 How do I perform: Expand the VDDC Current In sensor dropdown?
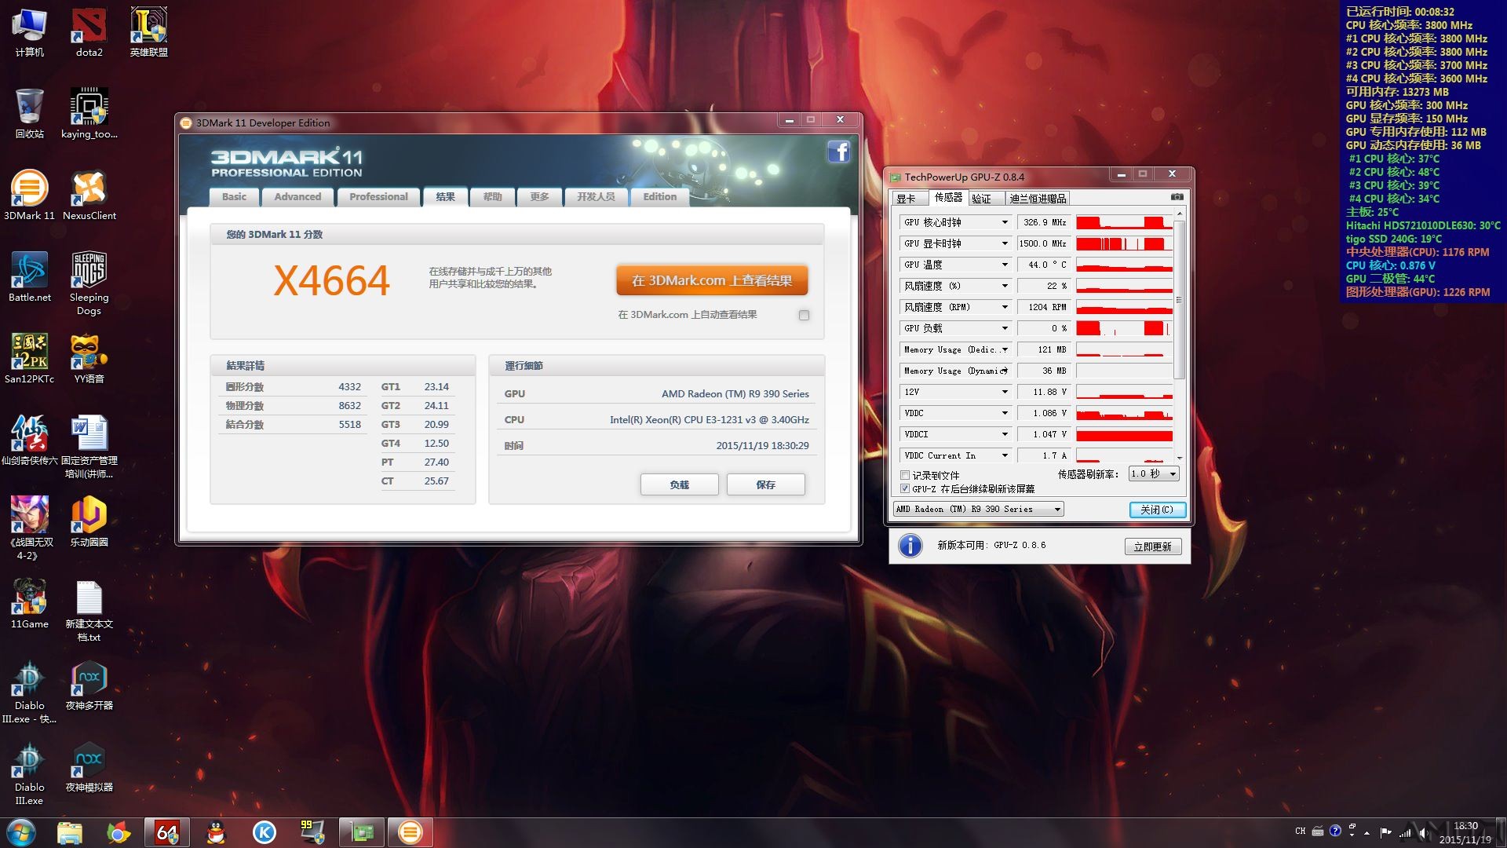[1004, 455]
